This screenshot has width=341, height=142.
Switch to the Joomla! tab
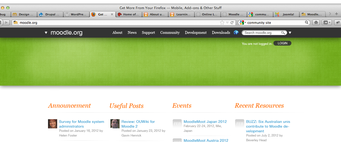click(x=286, y=14)
